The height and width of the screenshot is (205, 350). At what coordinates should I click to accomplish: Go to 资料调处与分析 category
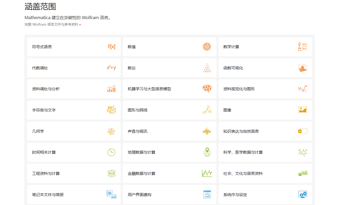click(74, 89)
